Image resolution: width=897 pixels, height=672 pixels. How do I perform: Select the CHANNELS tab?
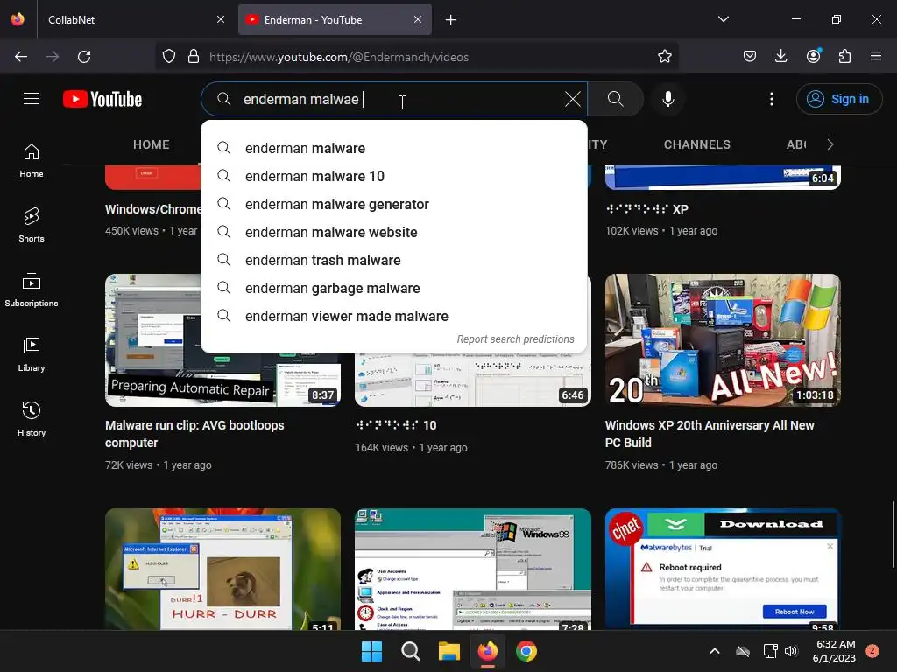click(x=696, y=144)
